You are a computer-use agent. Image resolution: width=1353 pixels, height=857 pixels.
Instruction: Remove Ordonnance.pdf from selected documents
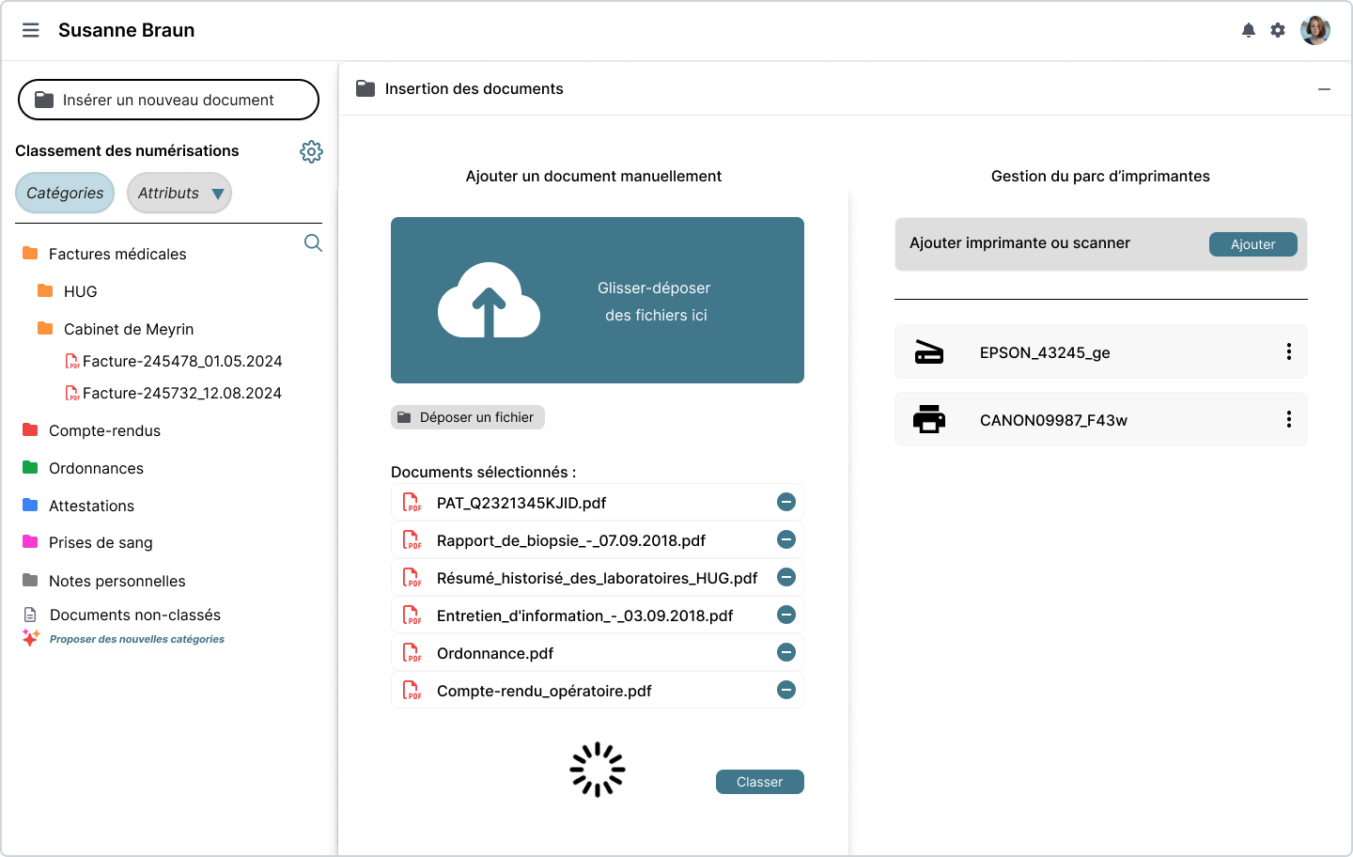point(786,653)
